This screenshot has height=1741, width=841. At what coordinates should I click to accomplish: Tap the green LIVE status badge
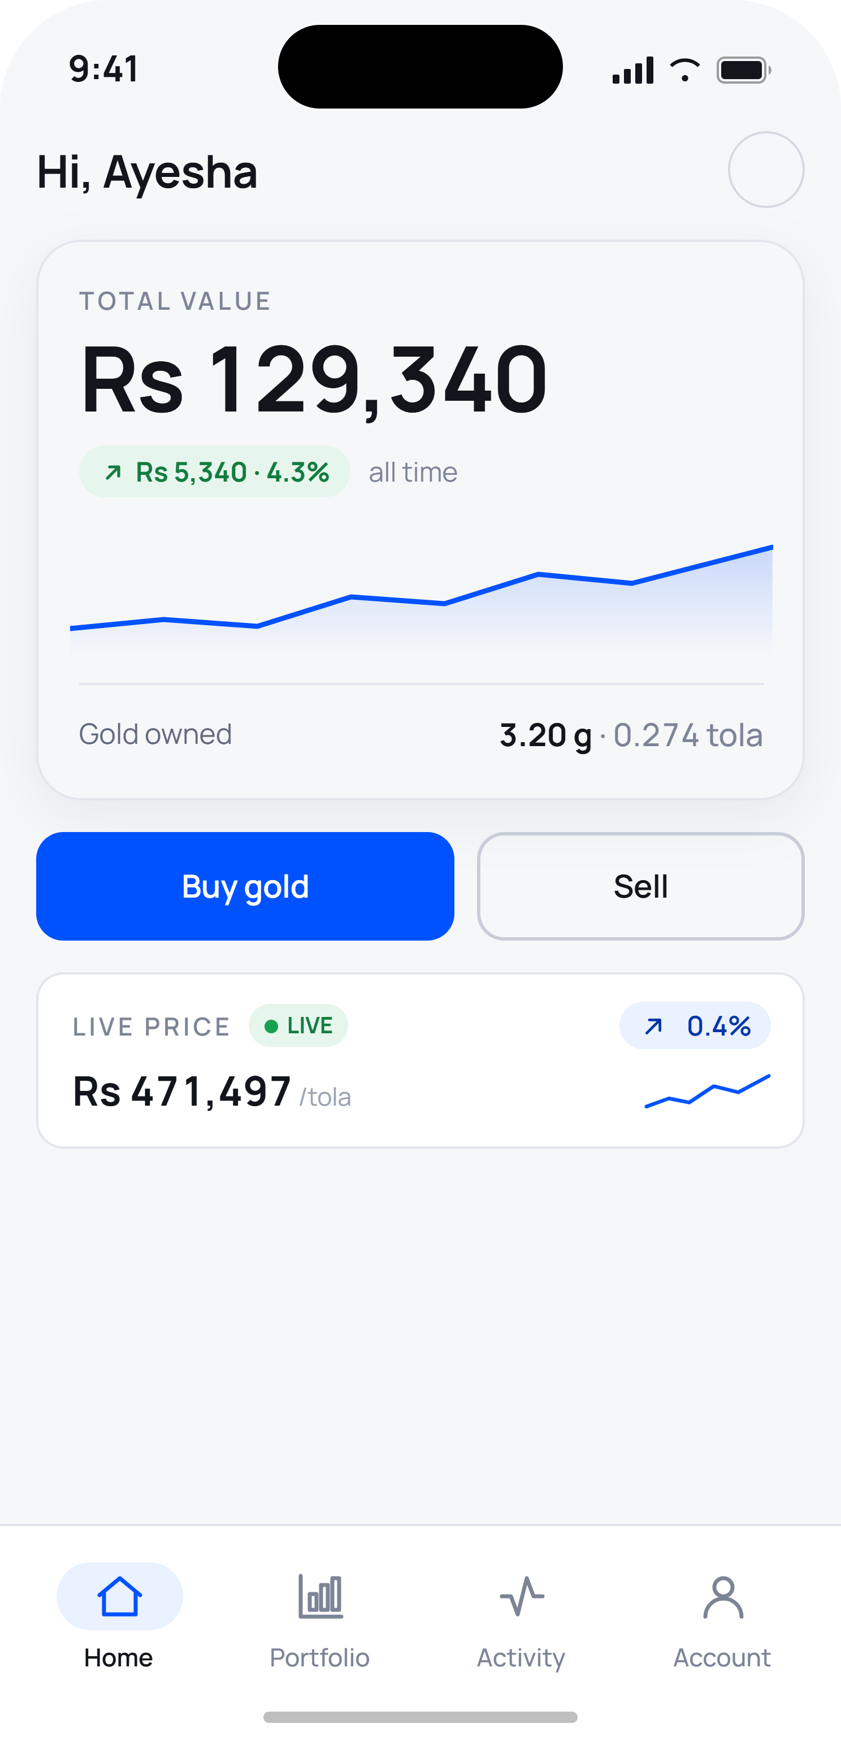[x=298, y=1026]
